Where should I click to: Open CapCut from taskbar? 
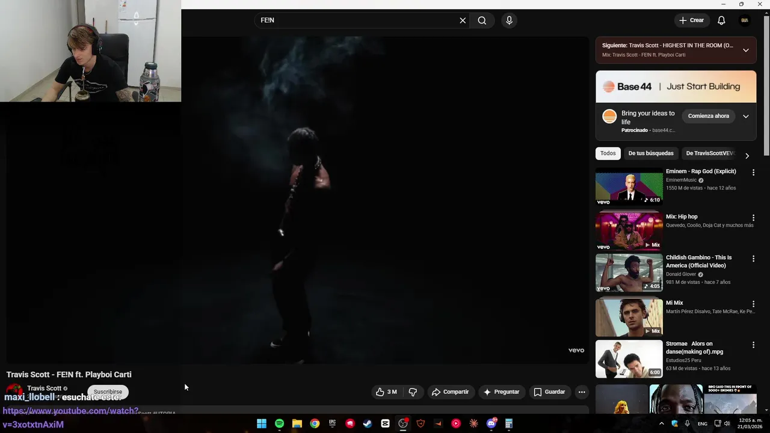click(385, 423)
